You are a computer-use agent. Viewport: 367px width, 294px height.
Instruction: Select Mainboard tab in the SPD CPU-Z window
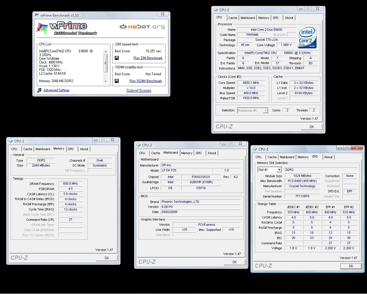coord(287,157)
